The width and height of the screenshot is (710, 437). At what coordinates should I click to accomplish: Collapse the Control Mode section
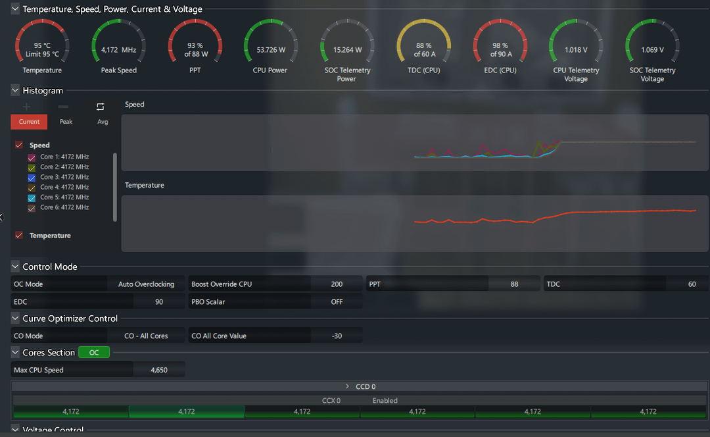[15, 267]
